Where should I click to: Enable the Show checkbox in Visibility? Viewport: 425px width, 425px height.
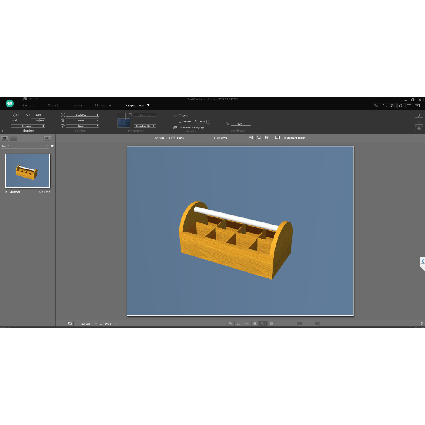(x=180, y=115)
